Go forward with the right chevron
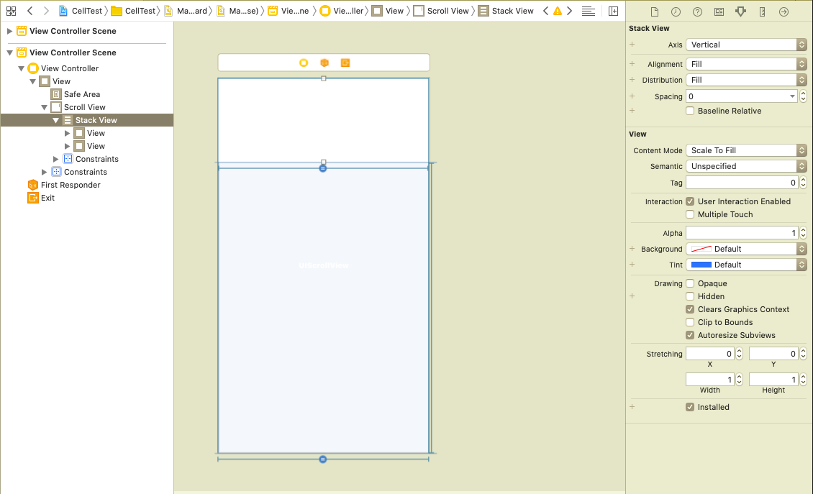 click(46, 11)
